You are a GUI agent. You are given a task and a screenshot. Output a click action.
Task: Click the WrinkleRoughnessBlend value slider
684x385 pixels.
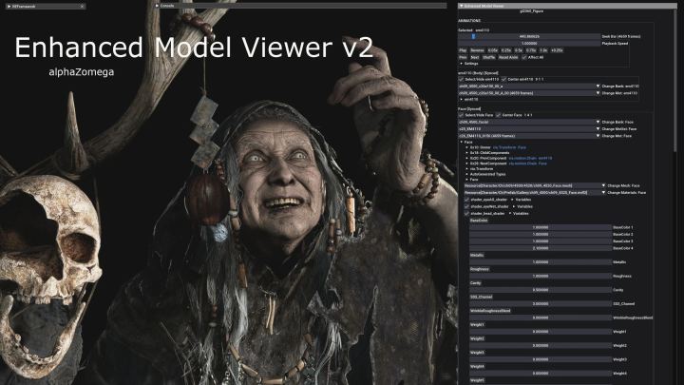coord(541,318)
